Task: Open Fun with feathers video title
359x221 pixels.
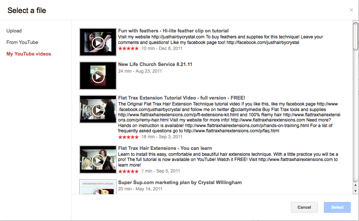Action: pos(173,31)
